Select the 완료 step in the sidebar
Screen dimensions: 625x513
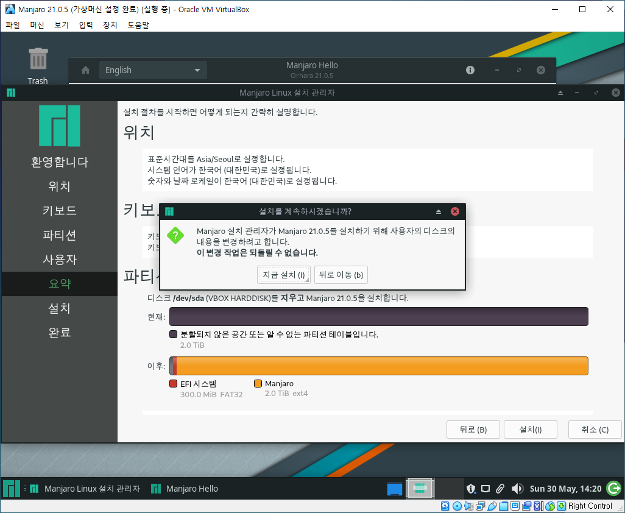click(59, 333)
